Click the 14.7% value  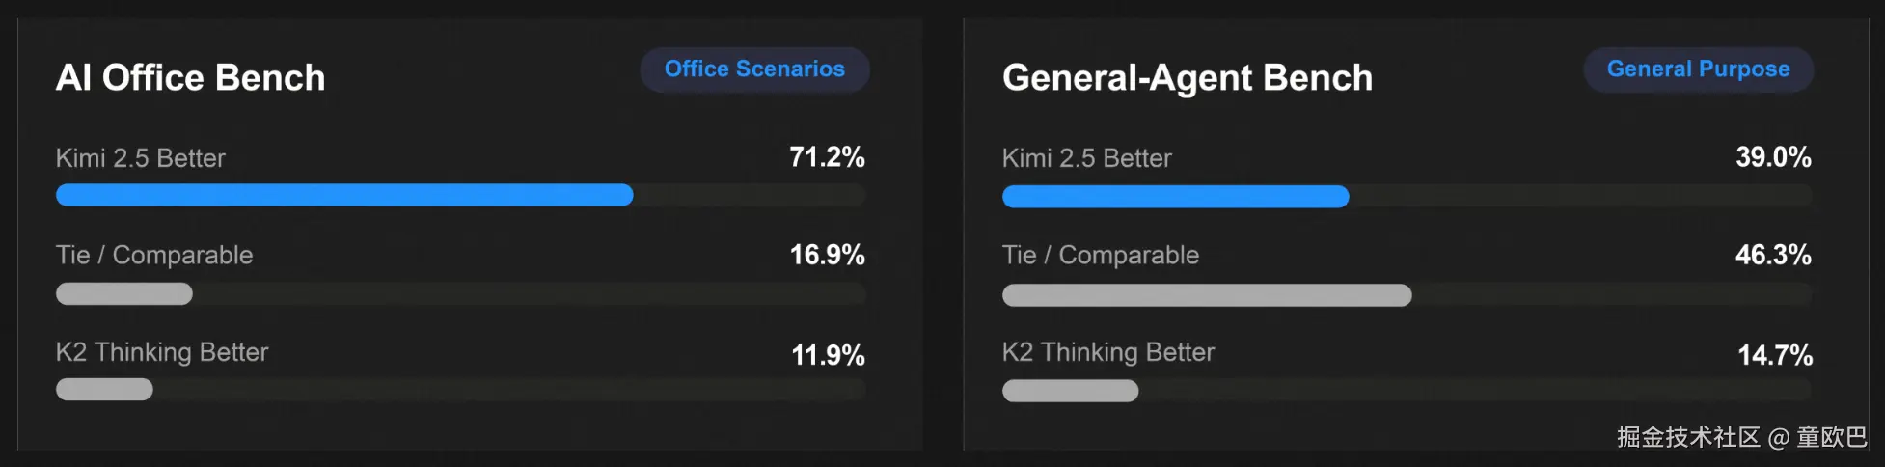coord(1775,355)
